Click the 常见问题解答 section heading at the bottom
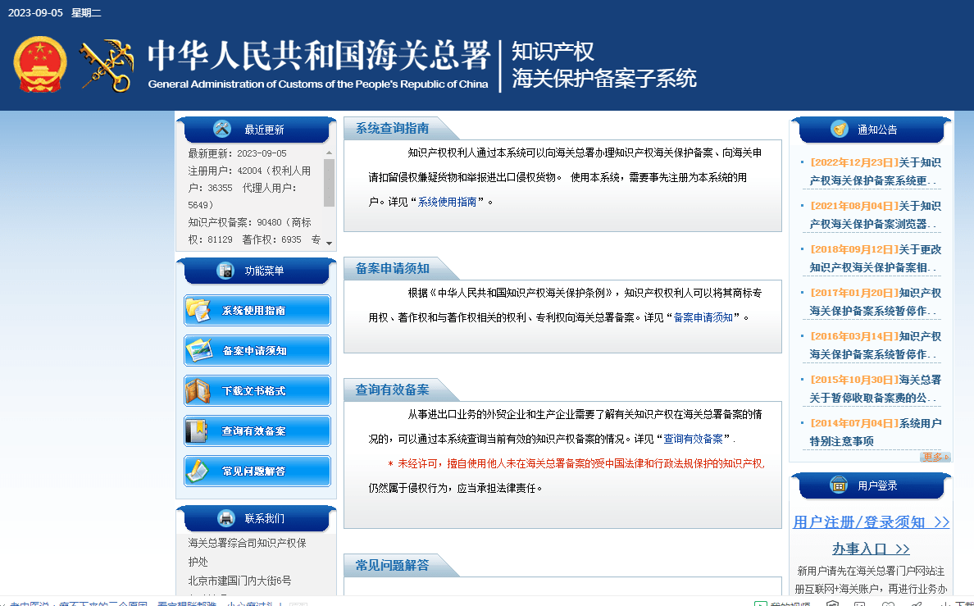Screen dimensions: 974x606 [x=392, y=565]
